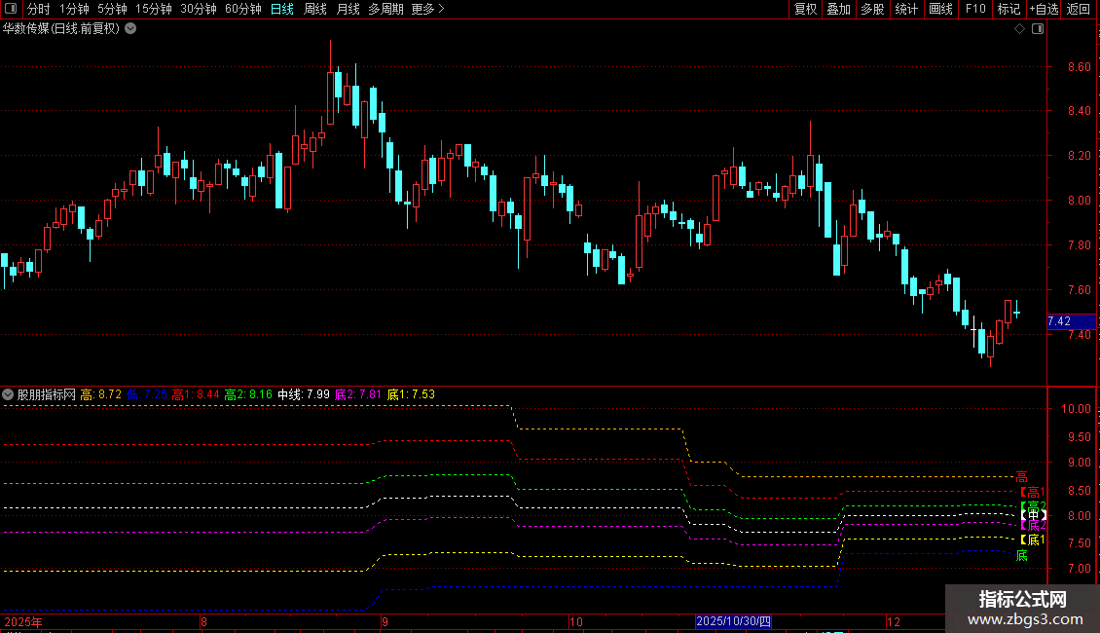Screen dimensions: 1100x633
Task: Click the 2025年 label on time axis
Action: pos(23,621)
